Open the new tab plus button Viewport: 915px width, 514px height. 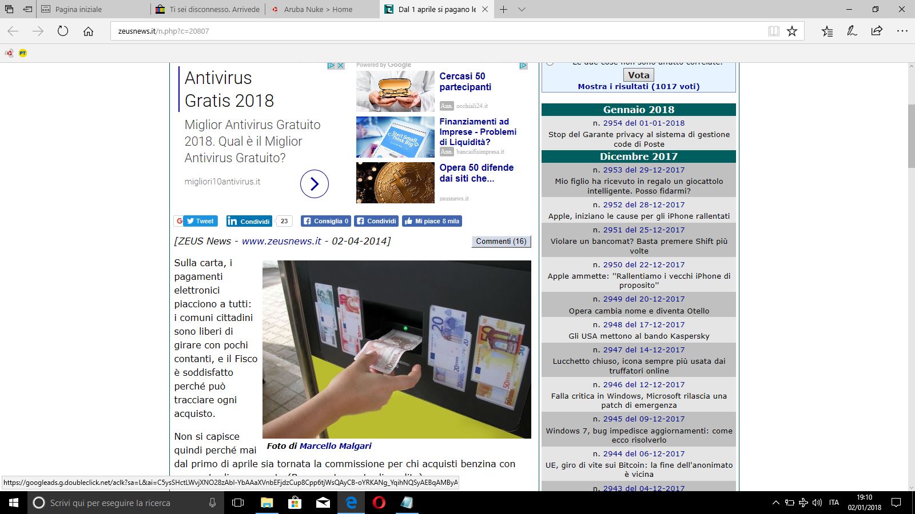[503, 9]
